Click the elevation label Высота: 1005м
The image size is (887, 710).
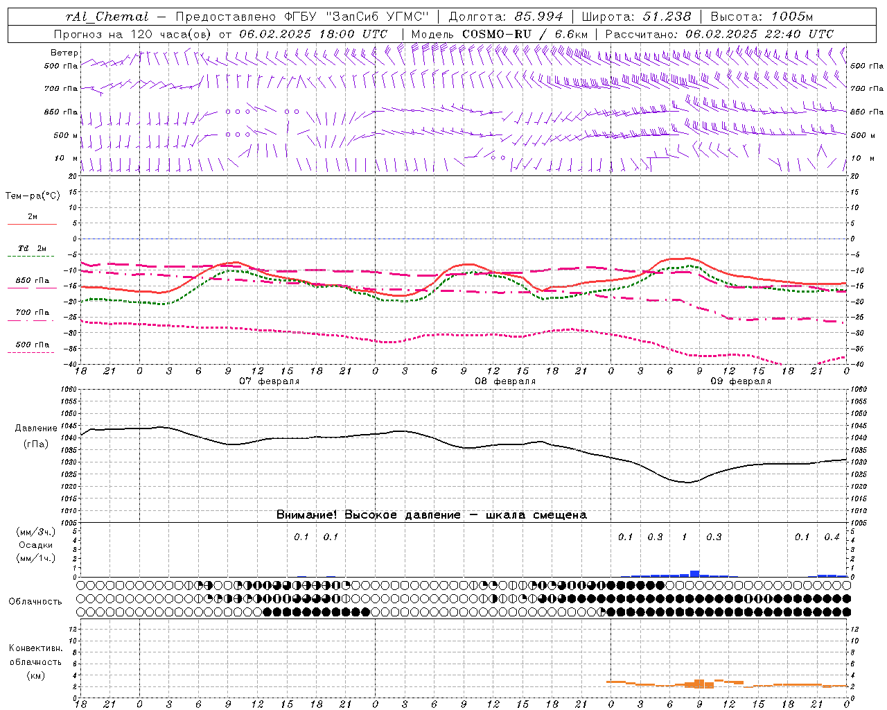point(762,17)
